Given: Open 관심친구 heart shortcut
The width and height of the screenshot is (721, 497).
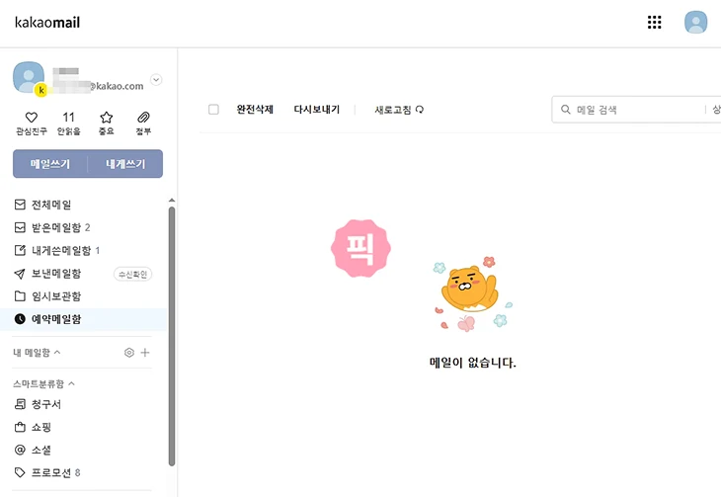Looking at the screenshot, I should click(x=32, y=124).
